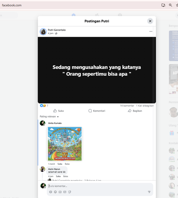Image resolution: width=178 pixels, height=198 pixels.
Task: Click the Komentari button
Action: tap(97, 111)
